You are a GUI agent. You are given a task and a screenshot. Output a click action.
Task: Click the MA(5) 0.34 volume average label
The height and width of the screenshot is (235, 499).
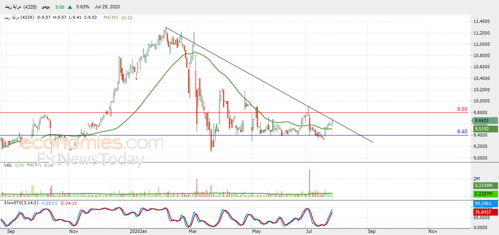coord(40,165)
